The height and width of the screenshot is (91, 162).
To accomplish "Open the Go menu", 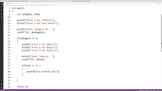I will (x=16, y=1).
